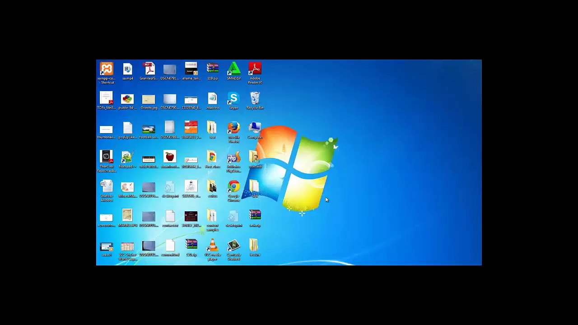
Task: Select the sa.mp4 video file
Action: (x=128, y=69)
